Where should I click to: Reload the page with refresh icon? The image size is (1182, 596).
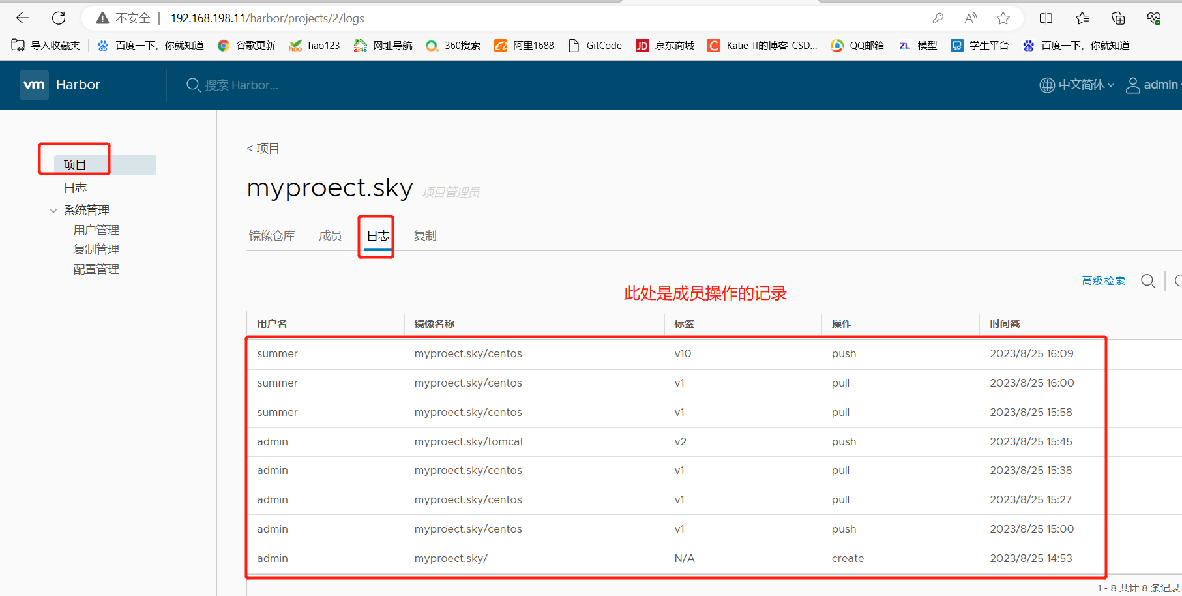coord(59,18)
